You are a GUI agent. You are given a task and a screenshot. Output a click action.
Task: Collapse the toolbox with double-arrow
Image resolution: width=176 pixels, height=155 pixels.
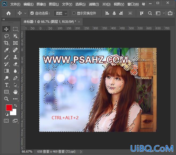pos(4,19)
